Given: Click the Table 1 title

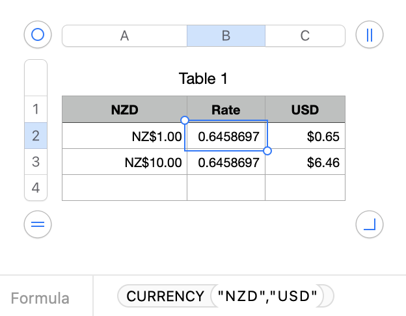Looking at the screenshot, I should [x=203, y=79].
